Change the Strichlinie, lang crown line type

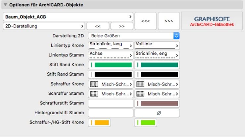[111, 45]
